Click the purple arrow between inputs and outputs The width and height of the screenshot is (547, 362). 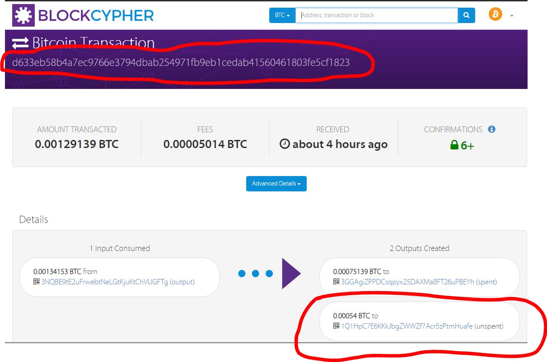[291, 274]
